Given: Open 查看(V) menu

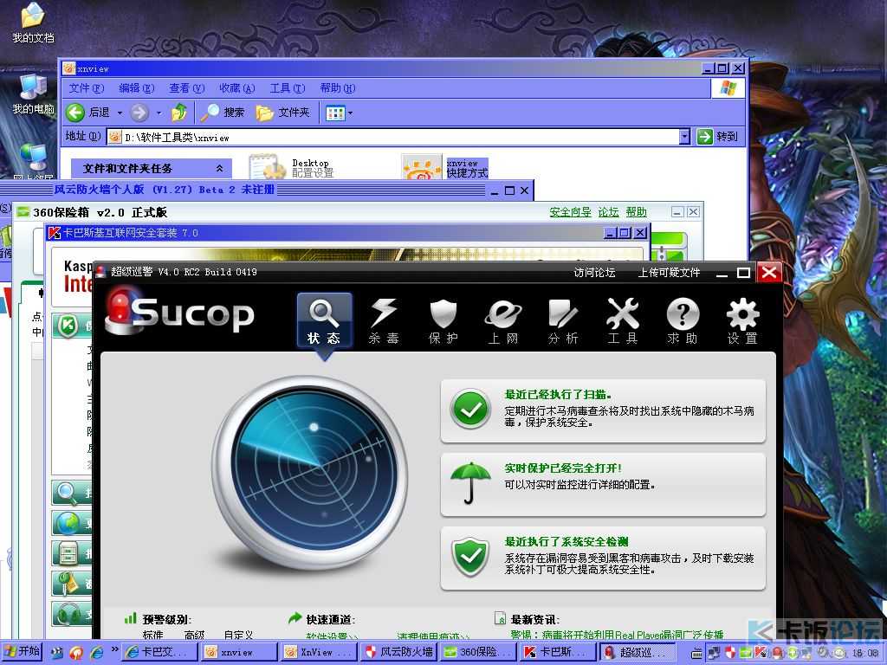Looking at the screenshot, I should pos(187,88).
